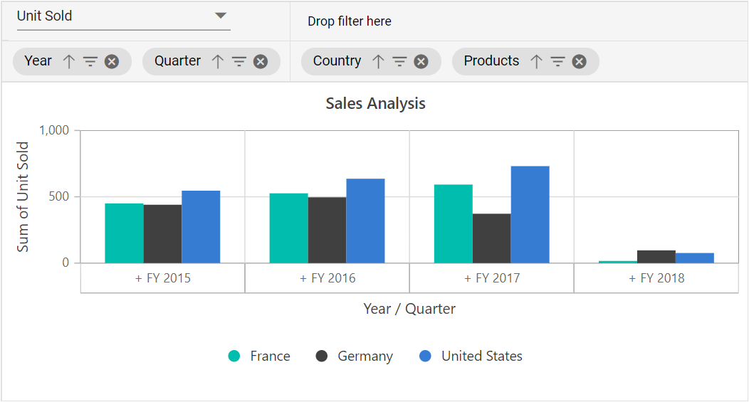Sort the Year field ascending

[x=69, y=62]
